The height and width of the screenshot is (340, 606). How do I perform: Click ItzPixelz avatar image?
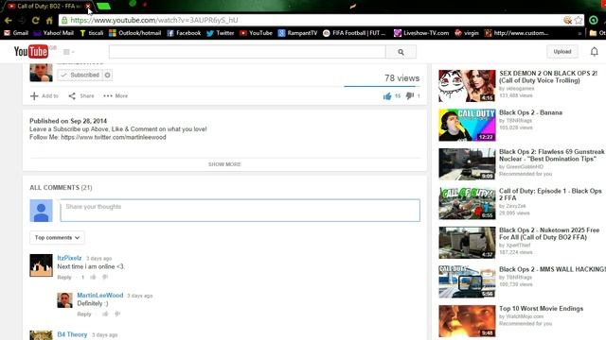pos(41,265)
